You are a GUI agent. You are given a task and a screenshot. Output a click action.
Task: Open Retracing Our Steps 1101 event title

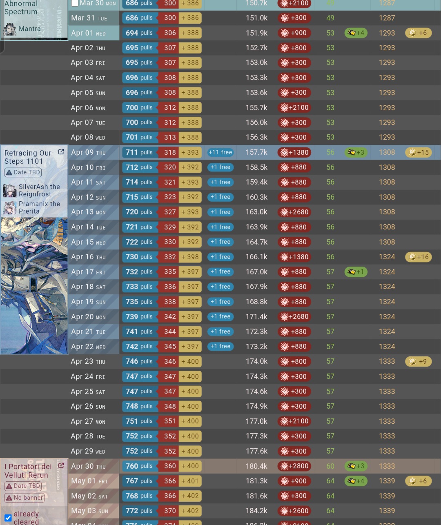28,157
